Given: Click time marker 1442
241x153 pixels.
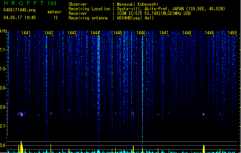Looking at the screenshot, I should [x=49, y=33].
